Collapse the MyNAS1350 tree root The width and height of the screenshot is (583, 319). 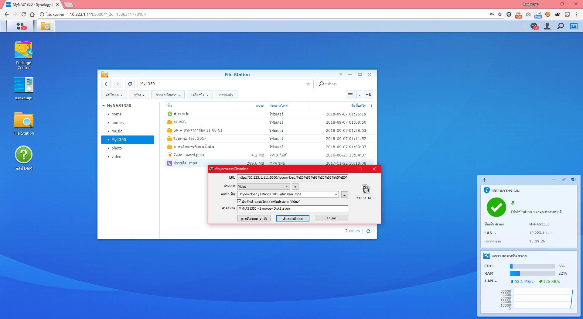coord(104,106)
